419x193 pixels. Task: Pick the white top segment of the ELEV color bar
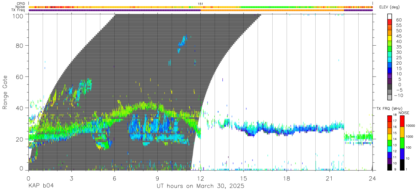(390, 17)
